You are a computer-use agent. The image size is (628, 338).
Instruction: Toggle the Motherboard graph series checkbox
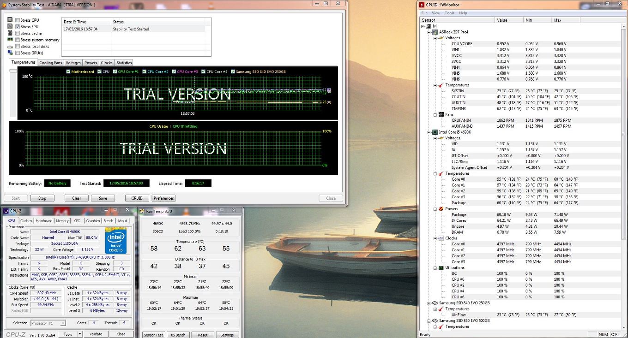click(68, 71)
